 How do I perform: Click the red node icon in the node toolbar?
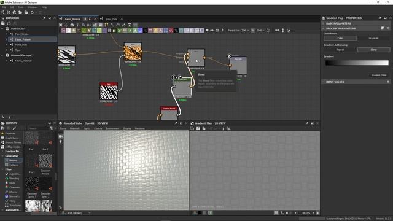(171, 30)
